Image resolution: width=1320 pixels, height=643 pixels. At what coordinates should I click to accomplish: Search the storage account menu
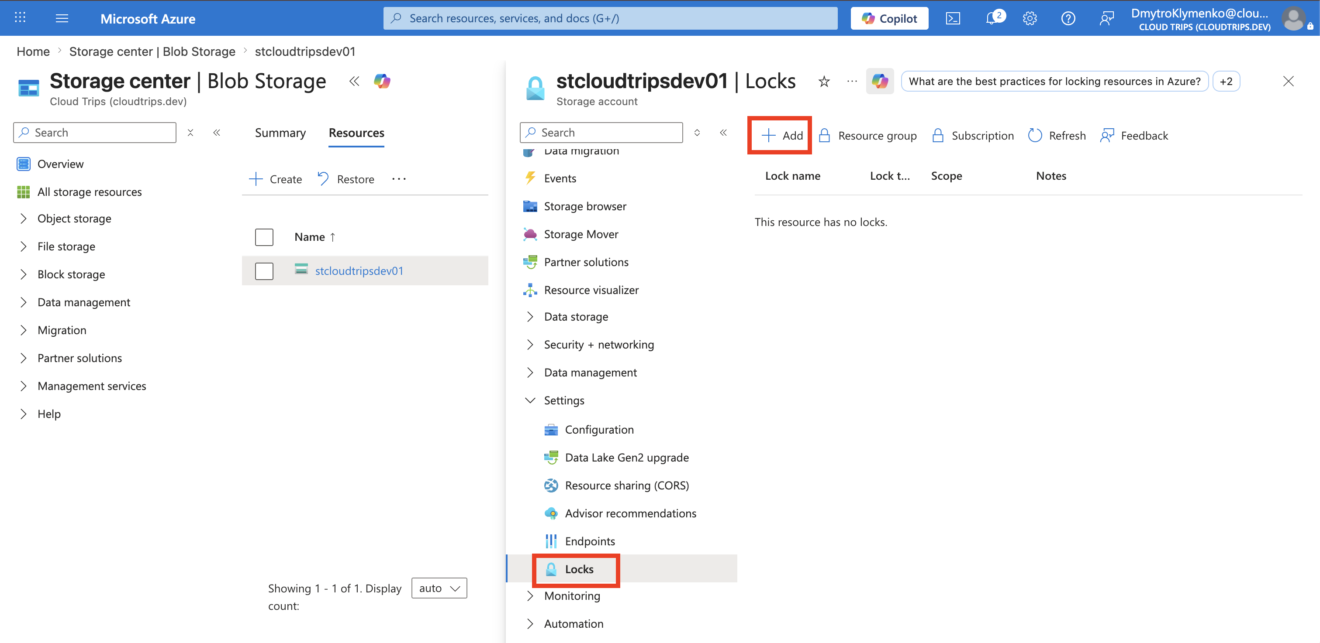601,133
